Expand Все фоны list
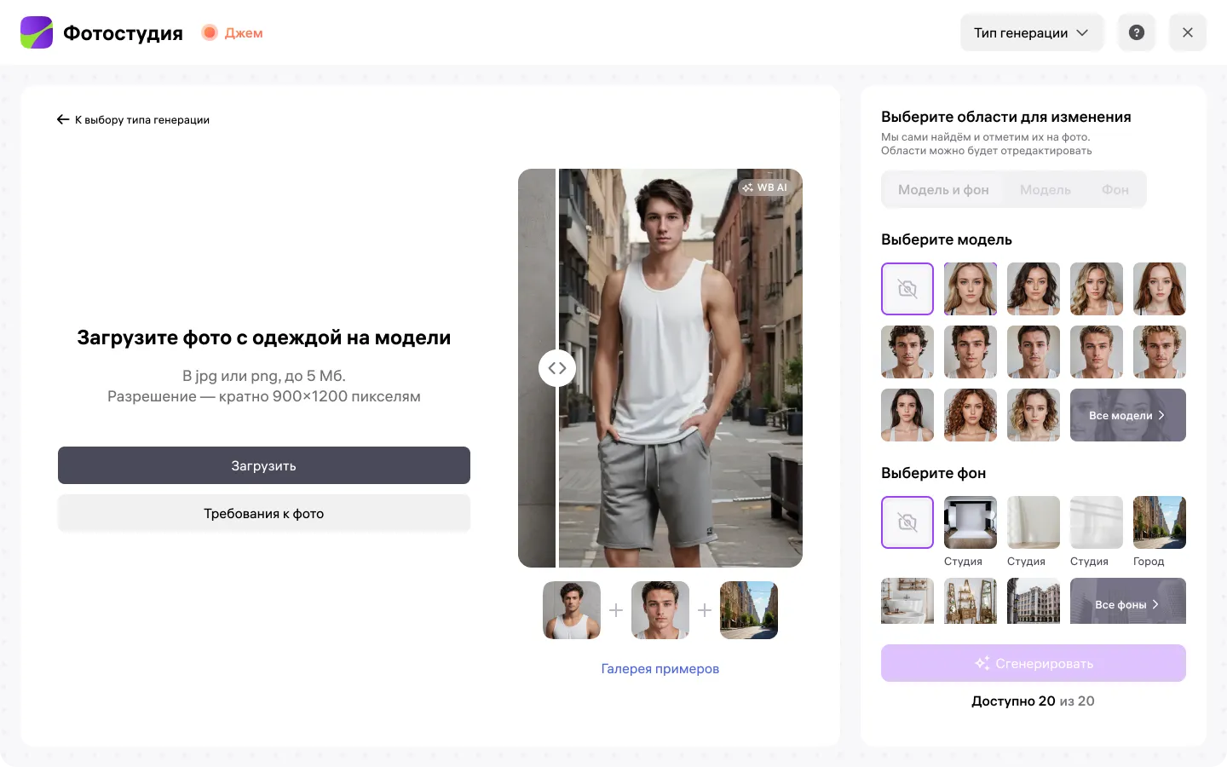This screenshot has width=1227, height=767. [1127, 603]
